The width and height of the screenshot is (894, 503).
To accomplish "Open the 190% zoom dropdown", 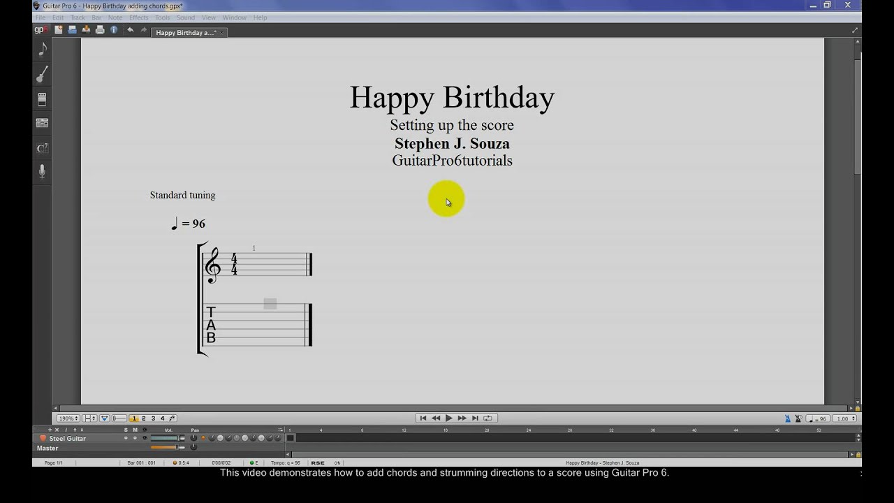I will pyautogui.click(x=68, y=418).
